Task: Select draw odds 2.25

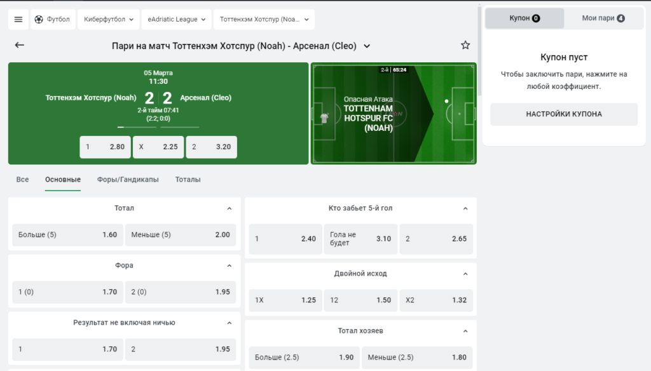Action: (x=158, y=147)
